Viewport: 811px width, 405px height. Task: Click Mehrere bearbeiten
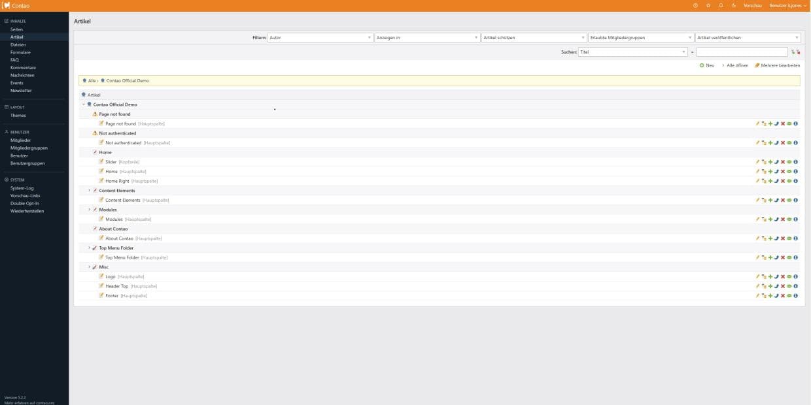[x=777, y=65]
